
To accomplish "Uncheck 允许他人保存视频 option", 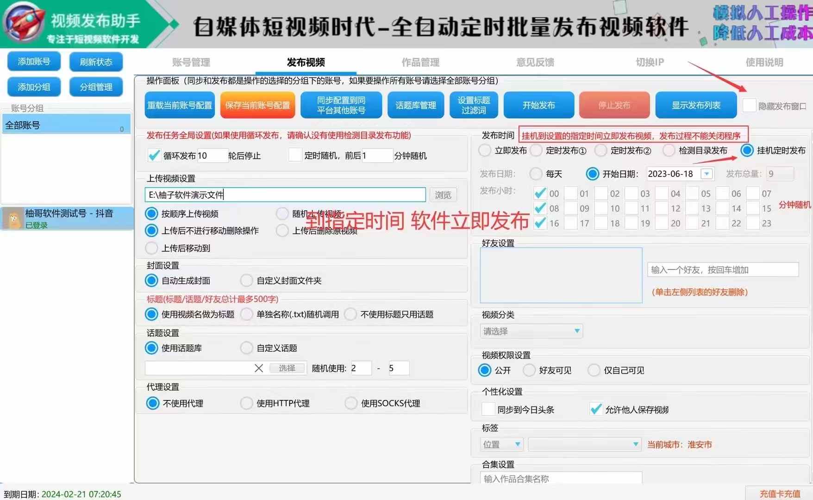I will pos(596,409).
